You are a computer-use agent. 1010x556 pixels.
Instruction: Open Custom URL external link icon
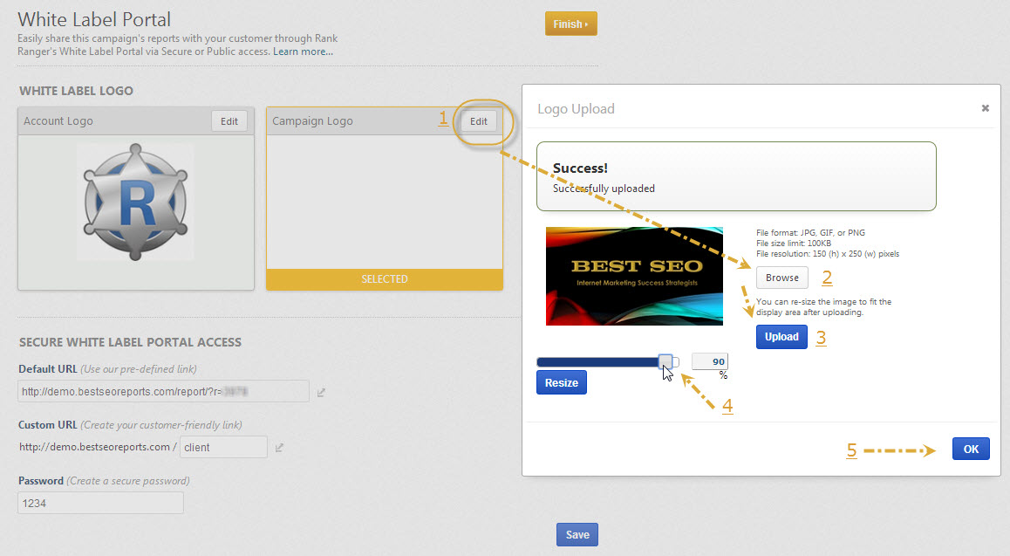(279, 448)
